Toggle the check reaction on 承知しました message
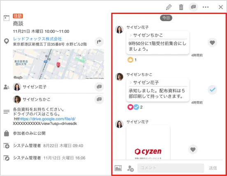Viewport: 227px width, 176px height. pyautogui.click(x=212, y=90)
